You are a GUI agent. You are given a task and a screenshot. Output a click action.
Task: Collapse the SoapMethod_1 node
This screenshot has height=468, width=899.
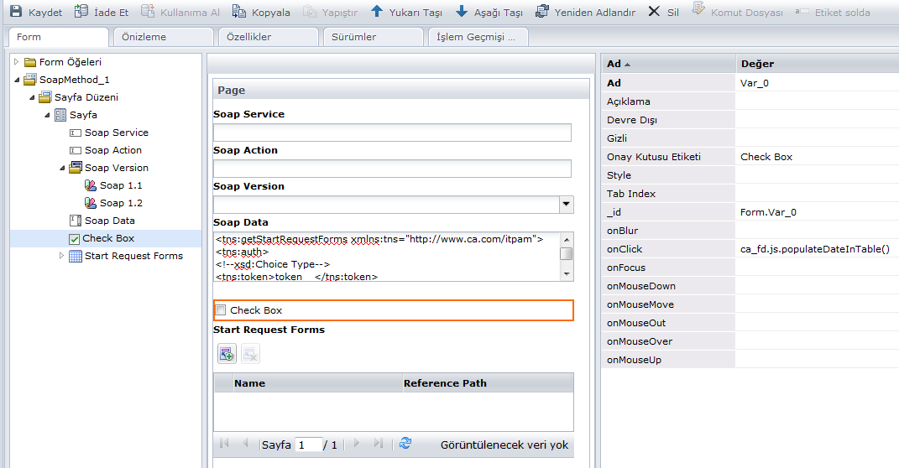[x=17, y=80]
